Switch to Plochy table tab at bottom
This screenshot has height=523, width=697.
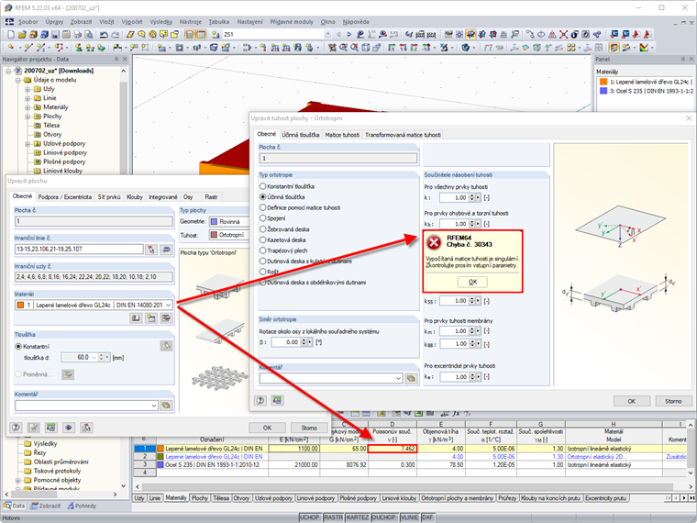pos(200,498)
